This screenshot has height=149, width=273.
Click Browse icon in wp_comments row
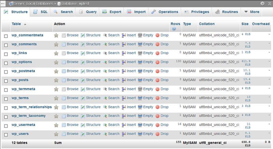point(64,45)
